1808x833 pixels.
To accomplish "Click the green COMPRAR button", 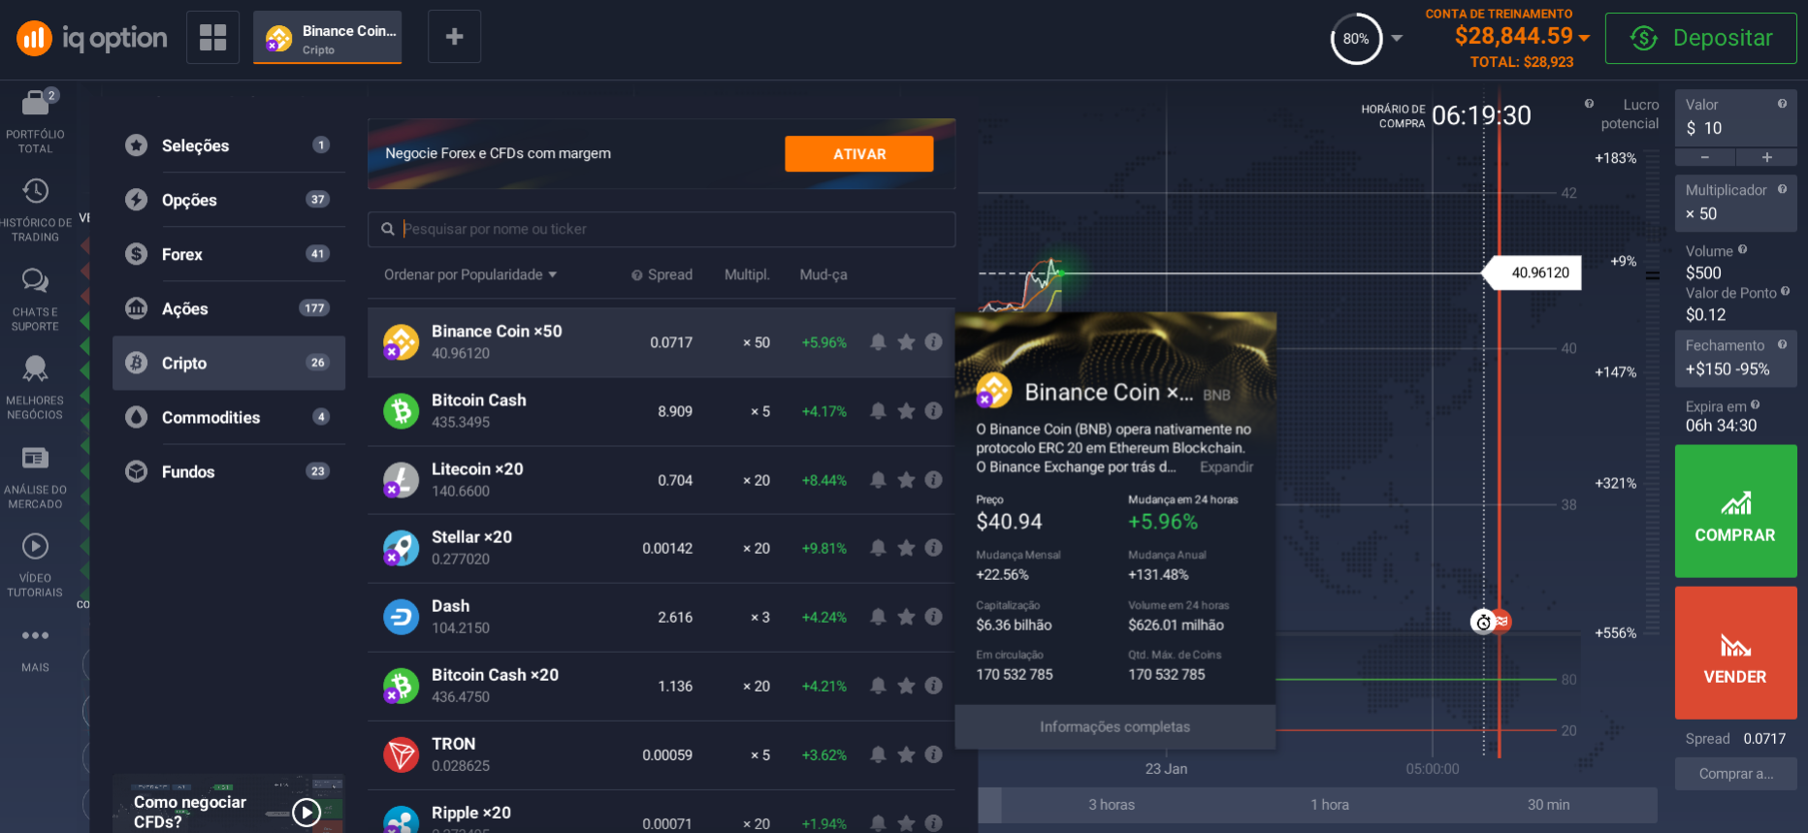I will click(1735, 511).
